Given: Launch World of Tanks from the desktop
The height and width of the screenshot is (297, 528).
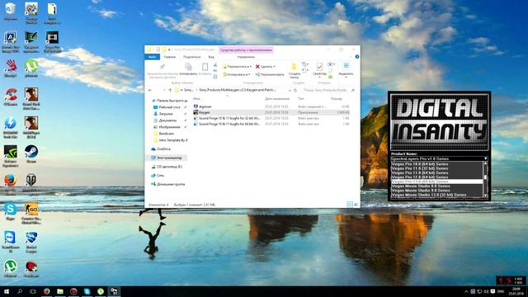Looking at the screenshot, I should click(31, 185).
